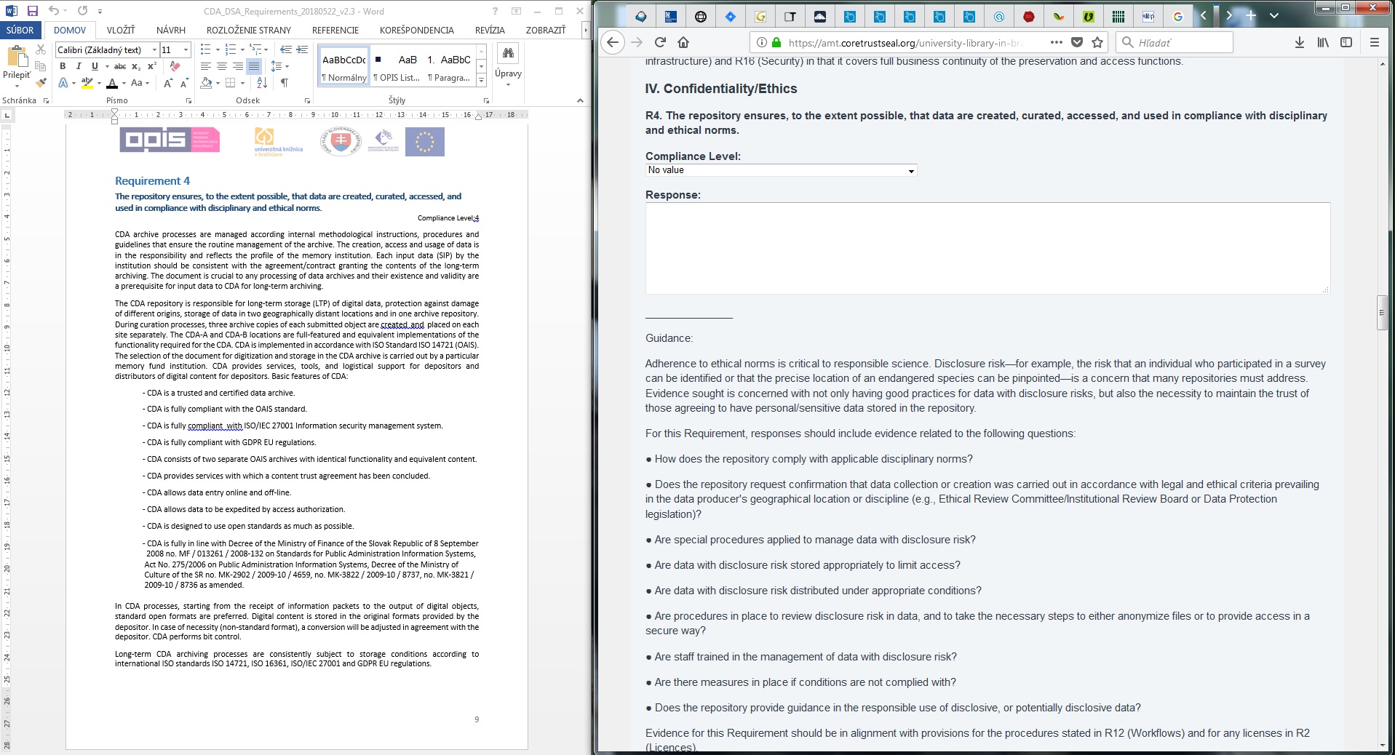Open the font name dropdown (Calibri)

(x=154, y=49)
